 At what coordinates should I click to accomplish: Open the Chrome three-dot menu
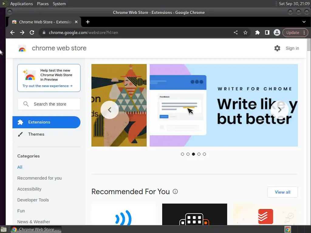(x=304, y=32)
